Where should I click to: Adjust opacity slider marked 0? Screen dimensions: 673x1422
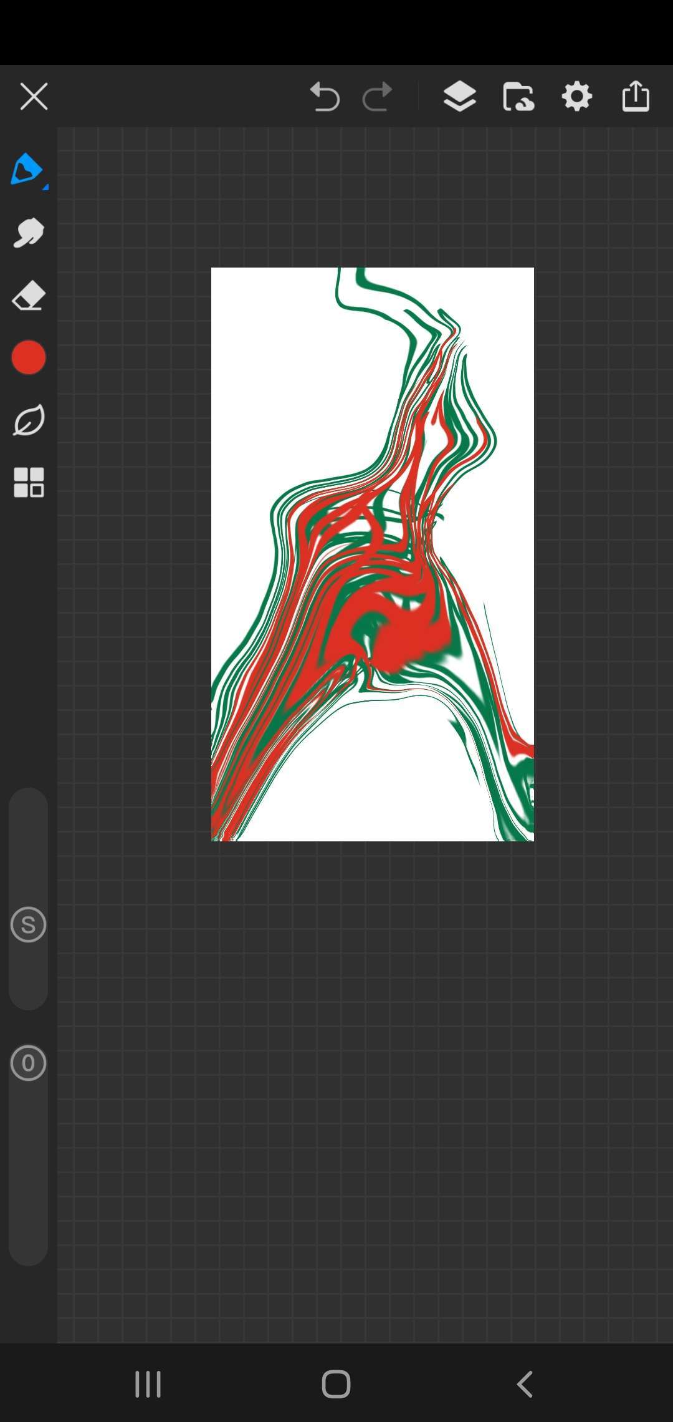point(29,1063)
